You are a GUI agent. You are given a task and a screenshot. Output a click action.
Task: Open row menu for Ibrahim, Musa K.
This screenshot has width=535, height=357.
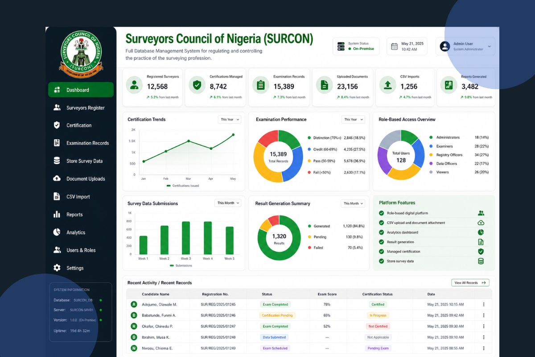tap(483, 337)
